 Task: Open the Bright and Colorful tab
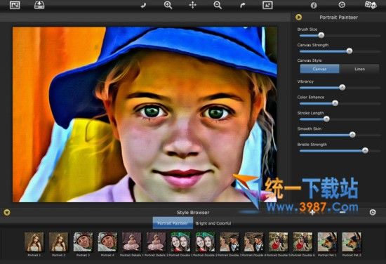213,223
